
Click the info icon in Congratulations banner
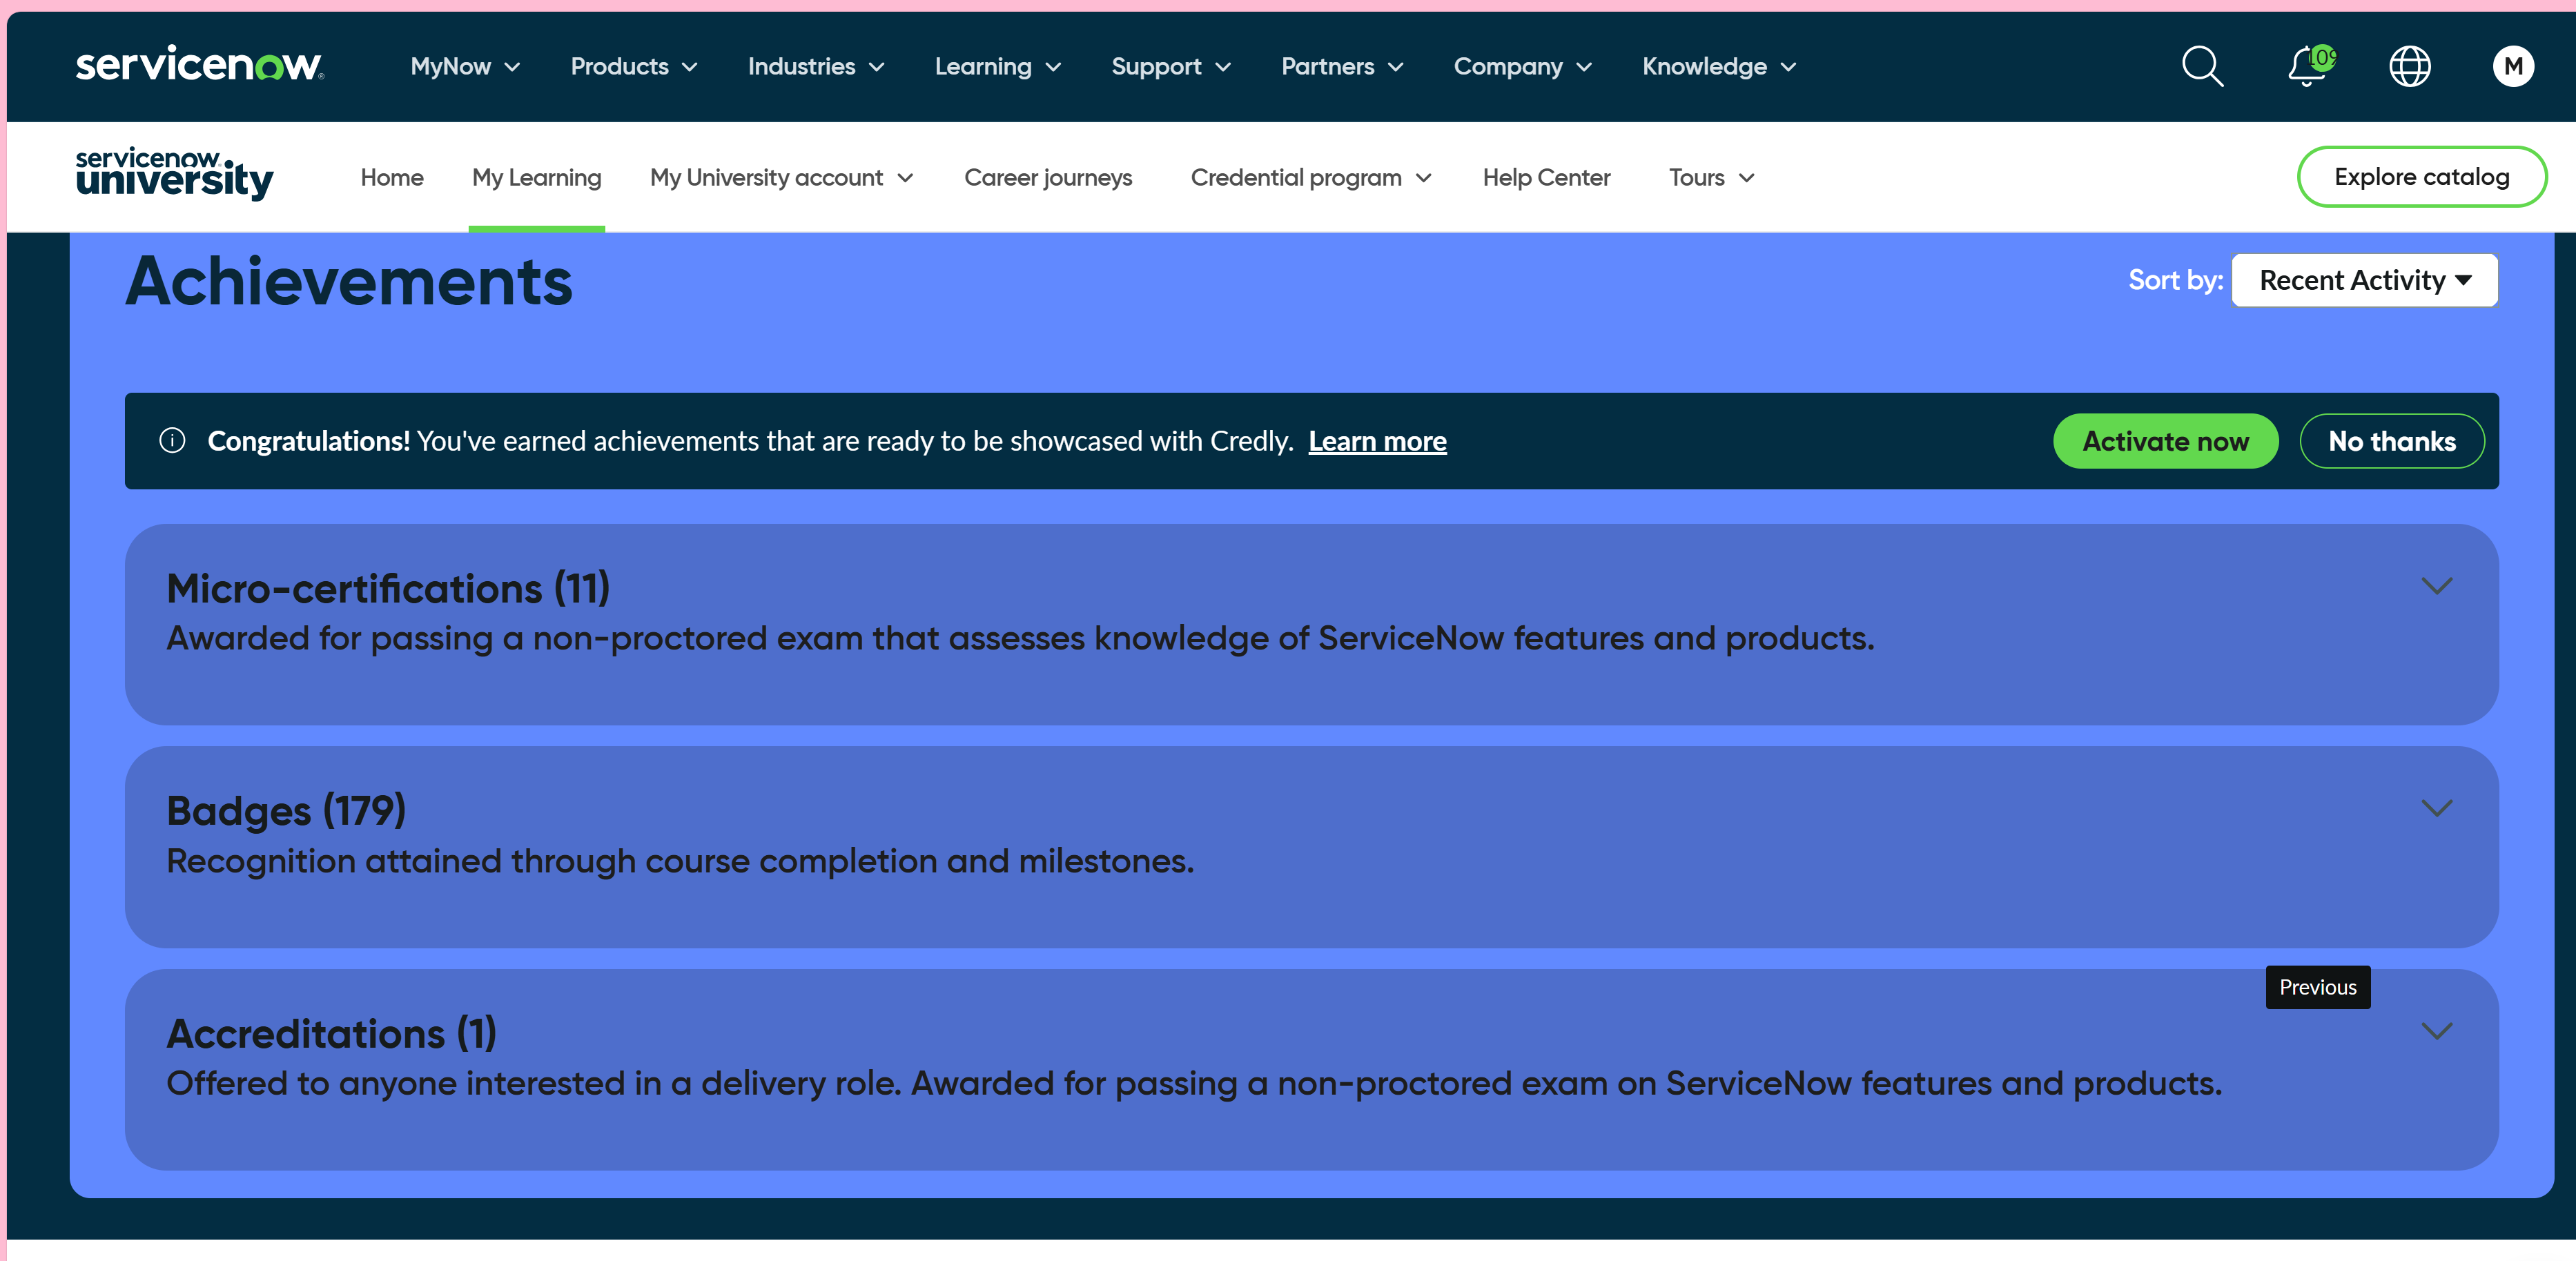pos(172,441)
